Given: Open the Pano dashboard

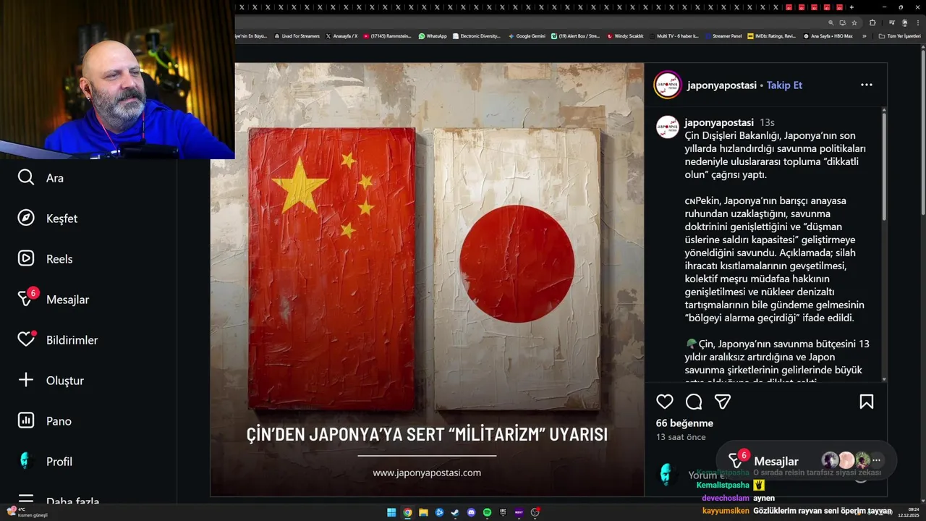Looking at the screenshot, I should point(44,421).
